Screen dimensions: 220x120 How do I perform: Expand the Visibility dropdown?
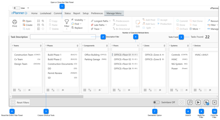(85, 20)
